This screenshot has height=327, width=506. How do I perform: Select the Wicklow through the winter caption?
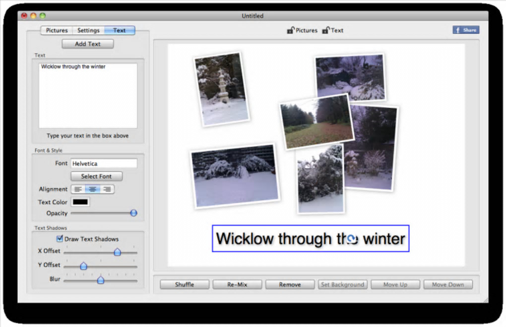311,238
